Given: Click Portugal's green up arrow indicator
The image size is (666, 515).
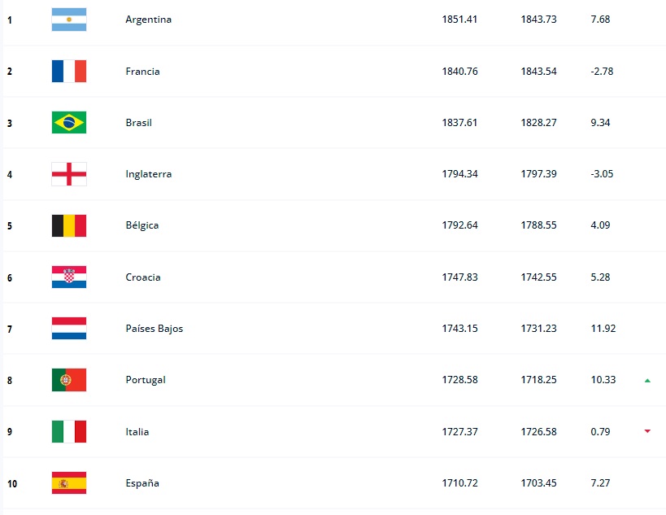Looking at the screenshot, I should click(x=647, y=380).
